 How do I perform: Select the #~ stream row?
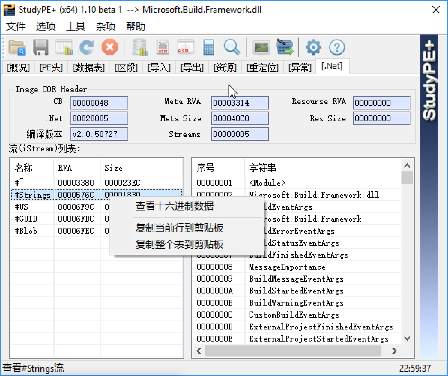[x=97, y=183]
